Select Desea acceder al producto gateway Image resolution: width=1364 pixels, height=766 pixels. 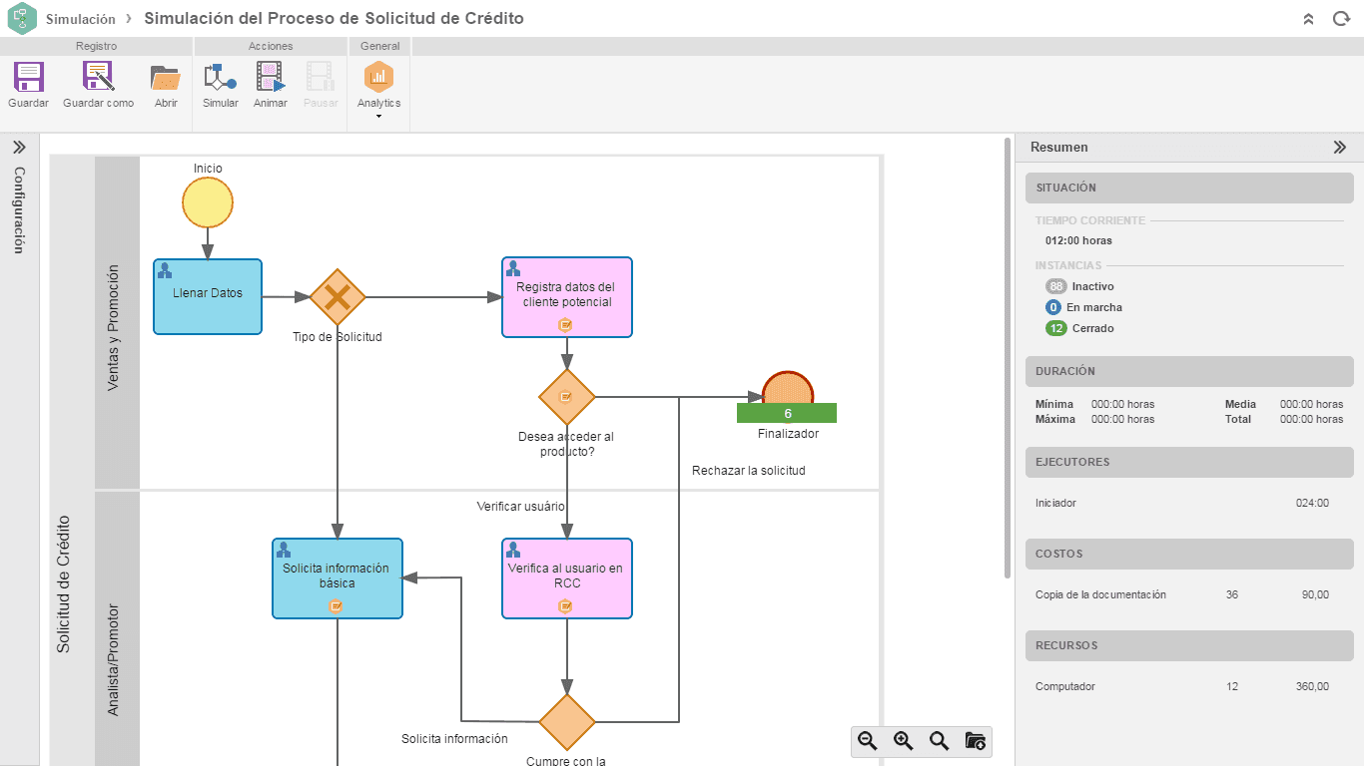[567, 397]
